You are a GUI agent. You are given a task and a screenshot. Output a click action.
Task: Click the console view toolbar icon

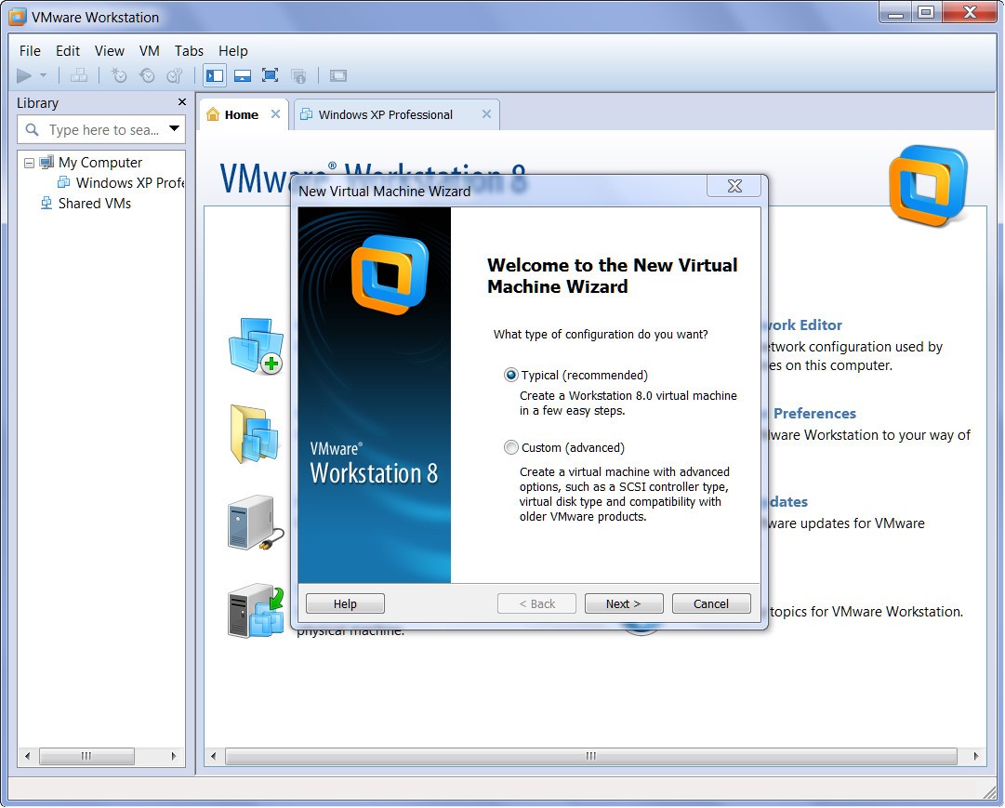coord(338,75)
